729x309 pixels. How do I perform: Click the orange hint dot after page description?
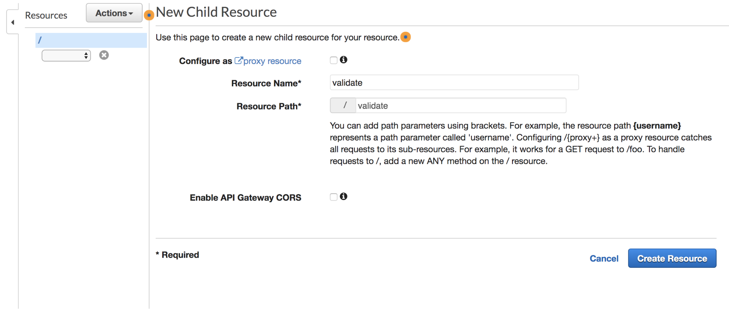pyautogui.click(x=406, y=37)
